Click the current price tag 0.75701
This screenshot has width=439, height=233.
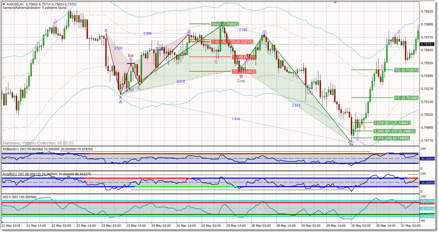click(x=427, y=44)
